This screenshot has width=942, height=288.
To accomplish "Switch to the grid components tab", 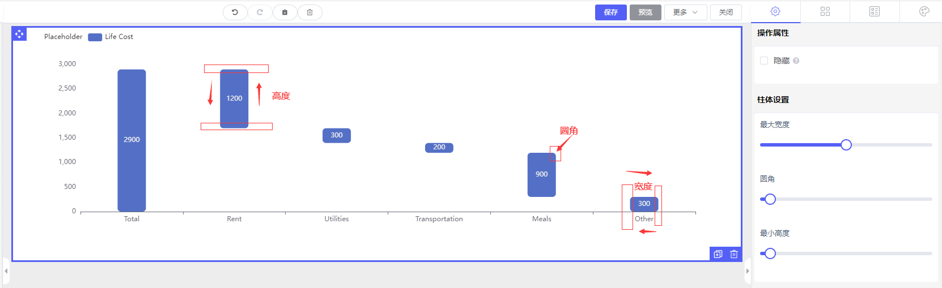I will coord(825,11).
